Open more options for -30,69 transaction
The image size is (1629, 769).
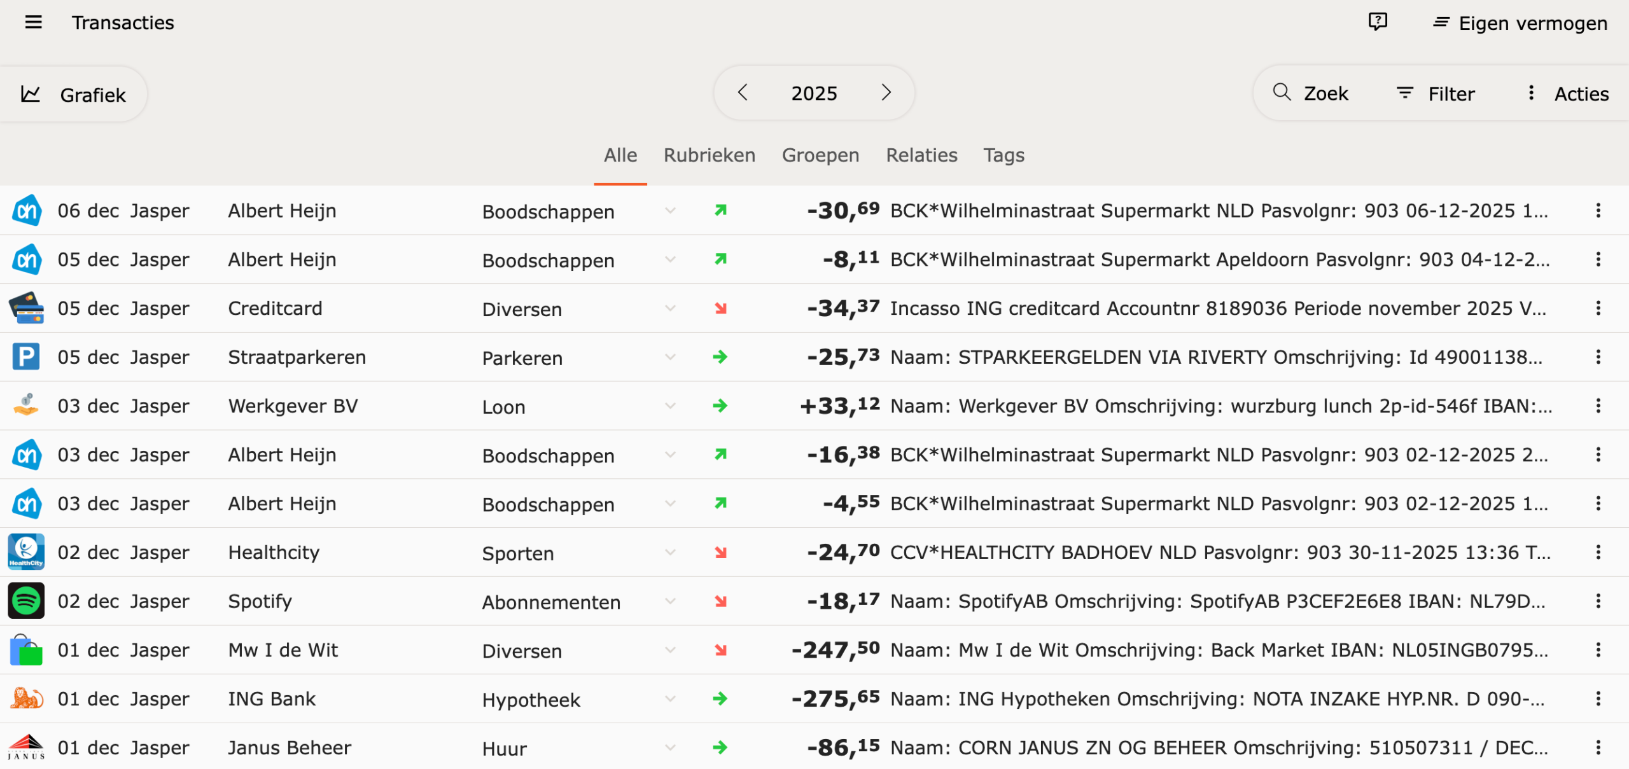pyautogui.click(x=1598, y=211)
